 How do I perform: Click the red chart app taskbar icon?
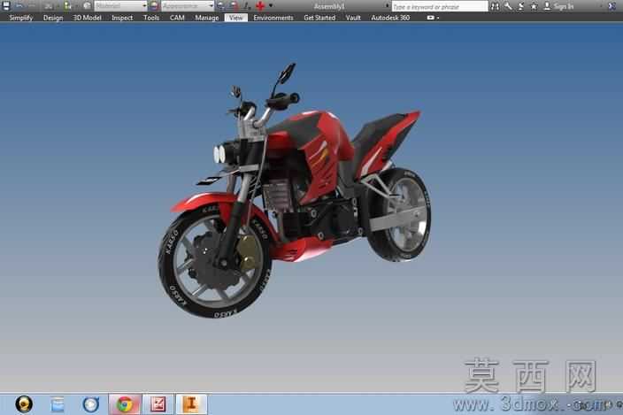(x=158, y=404)
